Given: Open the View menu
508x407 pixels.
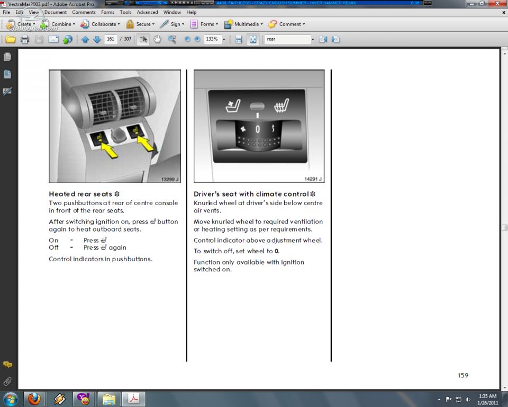Looking at the screenshot, I should pyautogui.click(x=34, y=12).
